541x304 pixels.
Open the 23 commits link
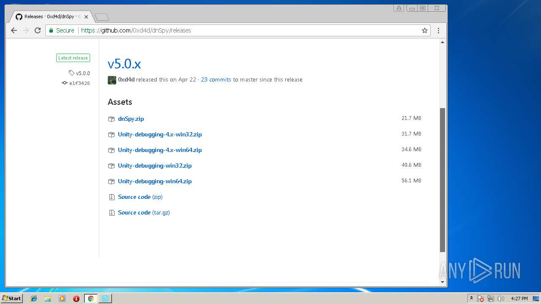(x=216, y=79)
